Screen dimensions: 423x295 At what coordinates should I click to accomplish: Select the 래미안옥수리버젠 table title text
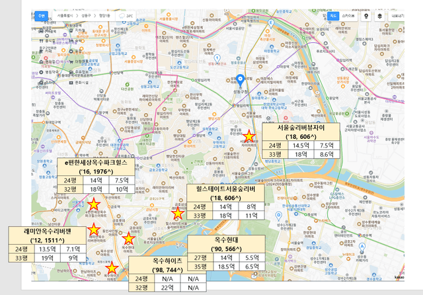point(47,231)
